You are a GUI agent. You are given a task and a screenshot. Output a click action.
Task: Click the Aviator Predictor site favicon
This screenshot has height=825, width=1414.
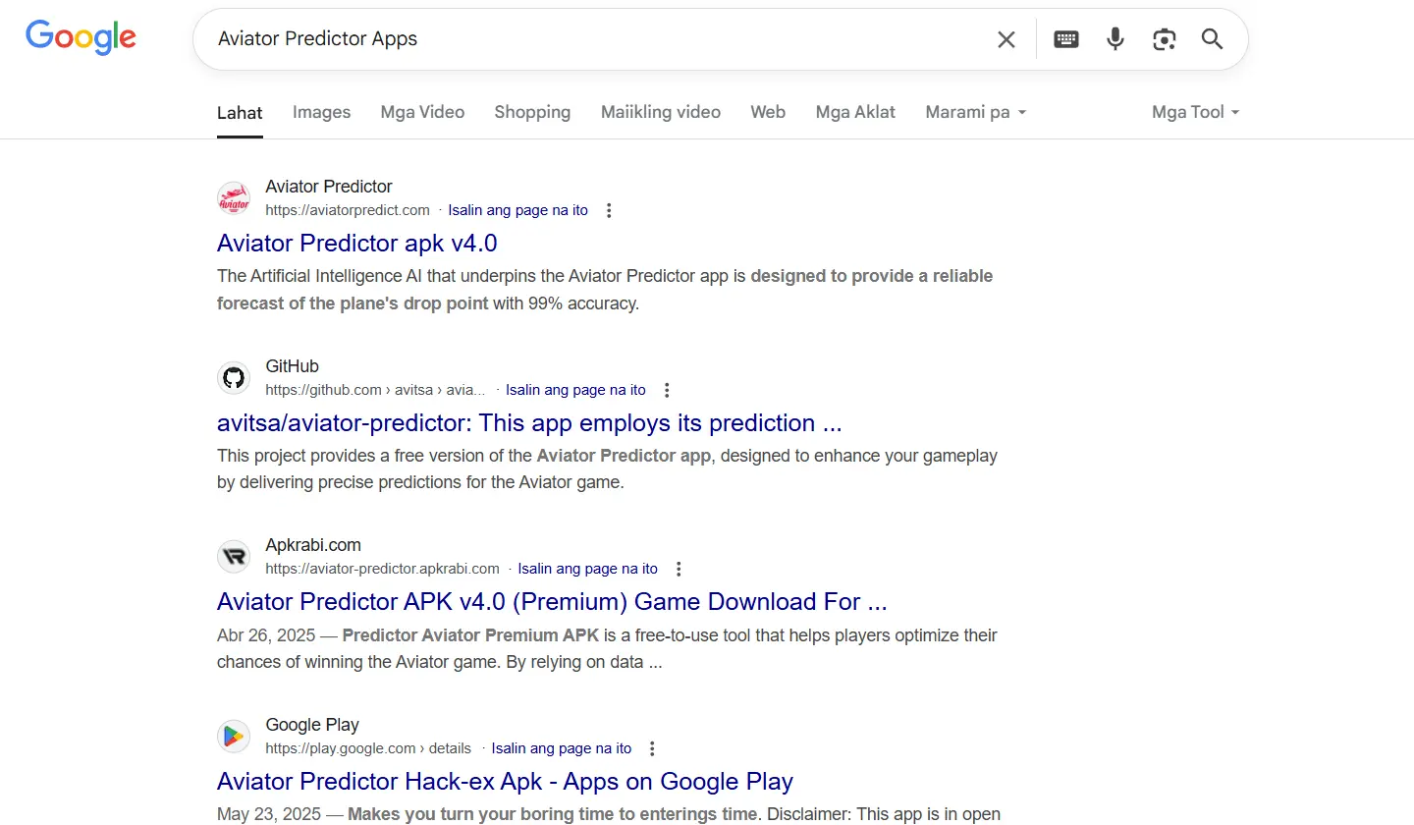[234, 198]
